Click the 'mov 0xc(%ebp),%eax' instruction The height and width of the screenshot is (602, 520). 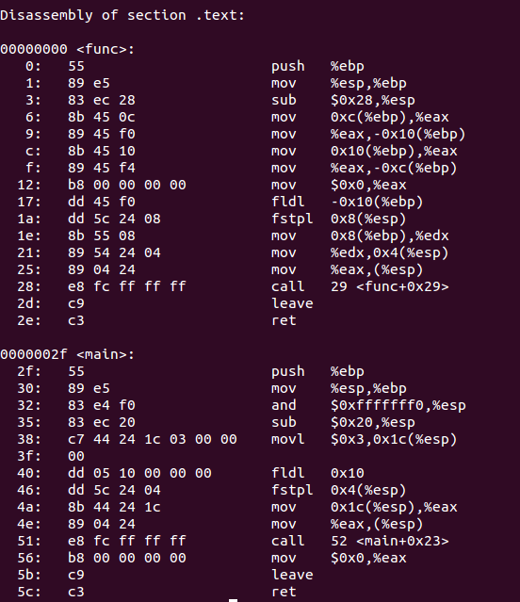point(360,117)
